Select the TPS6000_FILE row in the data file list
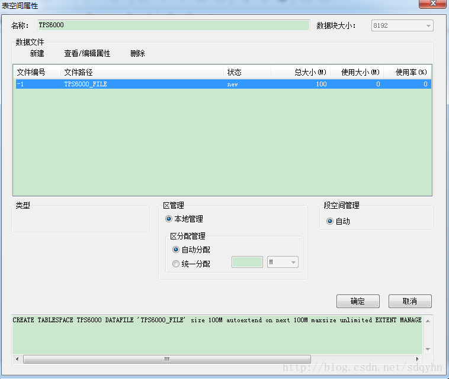This screenshot has width=449, height=379. (x=223, y=84)
